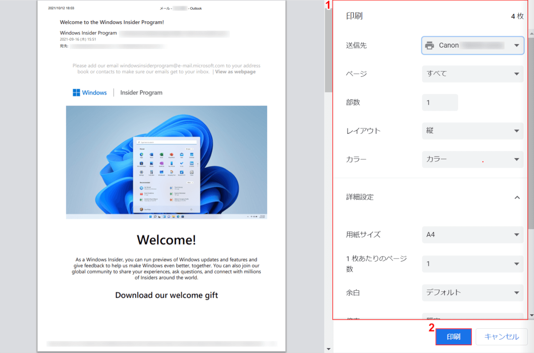Click the ページ label
The width and height of the screenshot is (534, 353).
pos(356,74)
